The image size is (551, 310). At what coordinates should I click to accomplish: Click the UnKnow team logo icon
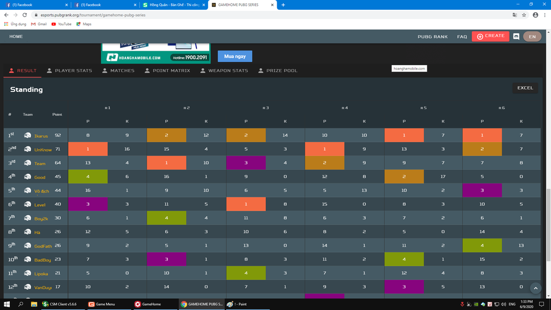27,149
